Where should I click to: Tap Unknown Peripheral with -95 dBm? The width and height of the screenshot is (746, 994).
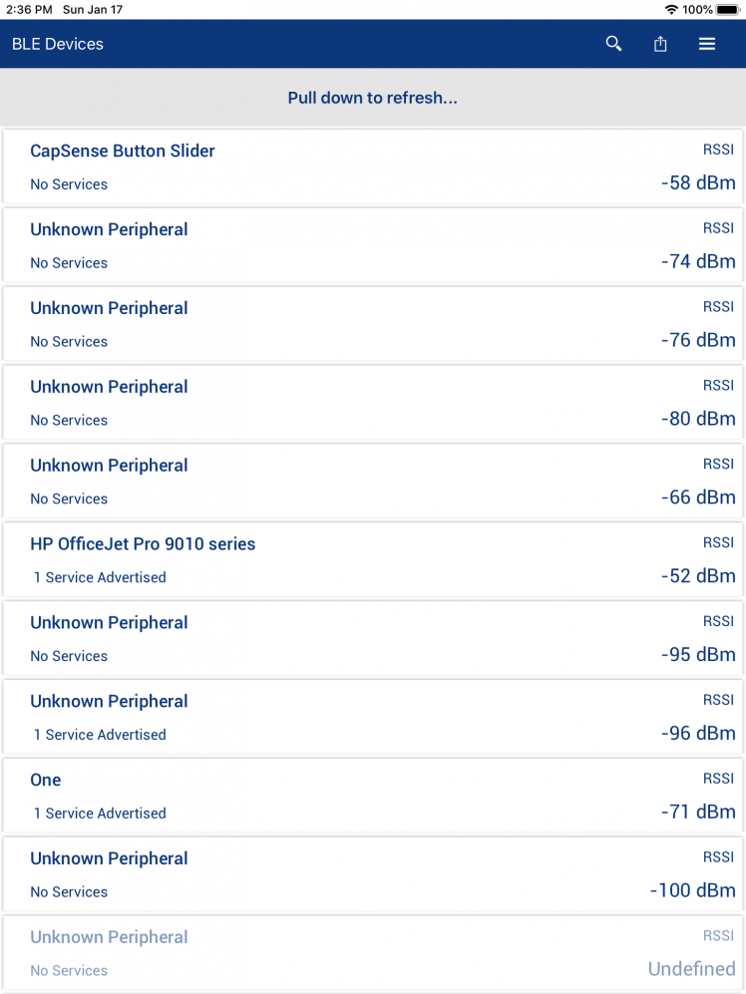tap(373, 638)
